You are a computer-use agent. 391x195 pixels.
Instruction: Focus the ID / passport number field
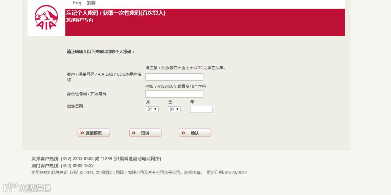click(x=174, y=94)
